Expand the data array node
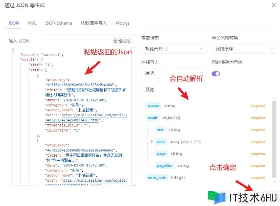This screenshot has height=206, width=280. [152, 142]
